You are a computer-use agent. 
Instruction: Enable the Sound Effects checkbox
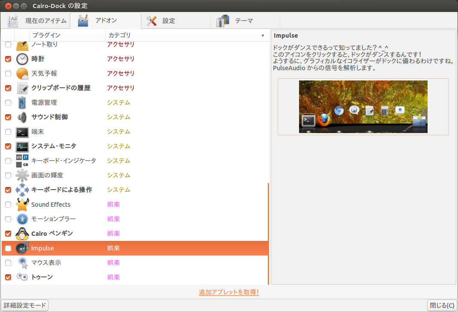pyautogui.click(x=8, y=205)
